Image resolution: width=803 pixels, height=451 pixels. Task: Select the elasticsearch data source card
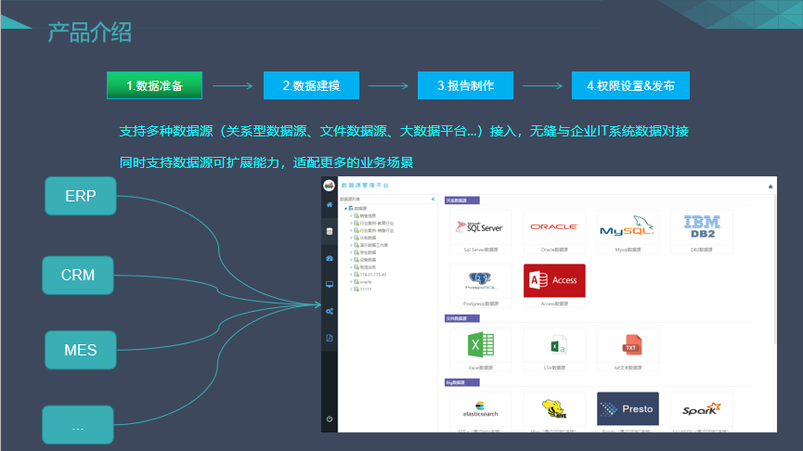(x=480, y=412)
